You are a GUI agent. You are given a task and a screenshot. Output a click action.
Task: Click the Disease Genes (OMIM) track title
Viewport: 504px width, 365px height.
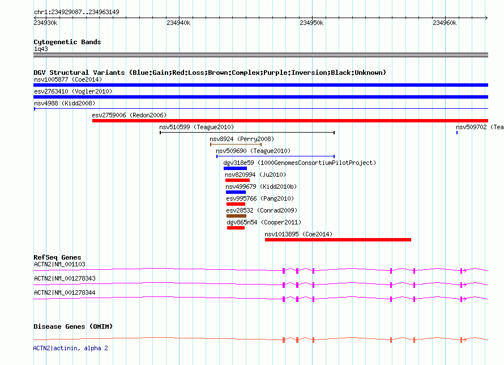coord(73,326)
